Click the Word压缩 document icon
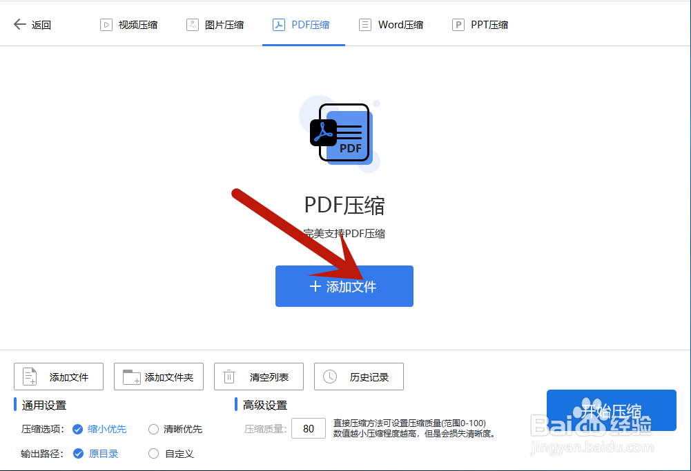 pos(365,24)
